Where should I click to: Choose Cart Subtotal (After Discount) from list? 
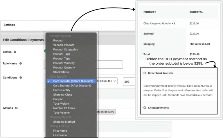72,86
